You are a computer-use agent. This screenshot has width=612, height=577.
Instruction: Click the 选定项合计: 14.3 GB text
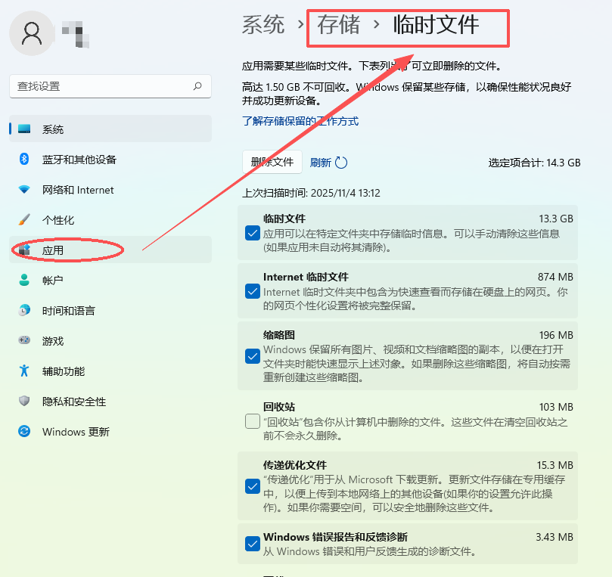point(534,163)
